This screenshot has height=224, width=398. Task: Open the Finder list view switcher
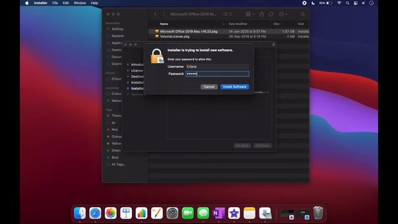pos(228,14)
